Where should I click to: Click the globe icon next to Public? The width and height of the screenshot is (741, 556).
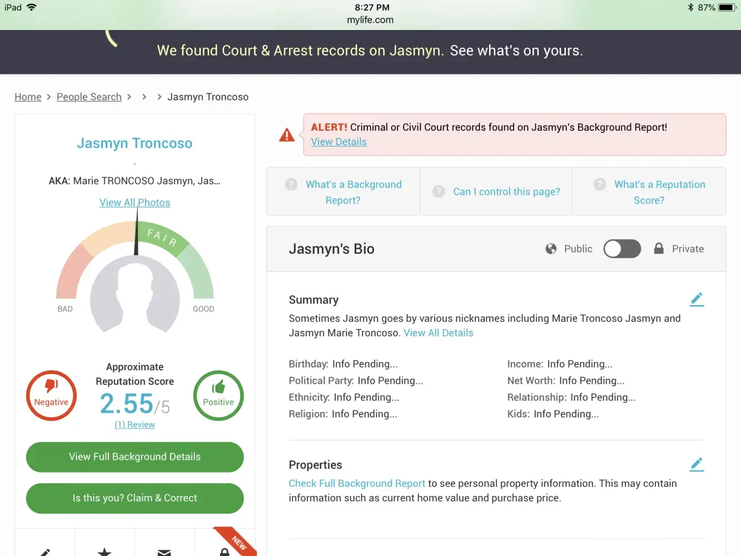tap(551, 249)
